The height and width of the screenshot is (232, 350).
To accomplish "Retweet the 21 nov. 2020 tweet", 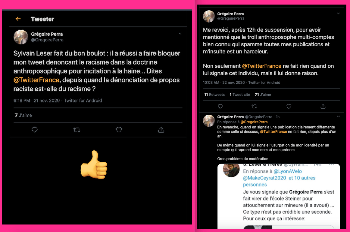I will pos(77,130).
